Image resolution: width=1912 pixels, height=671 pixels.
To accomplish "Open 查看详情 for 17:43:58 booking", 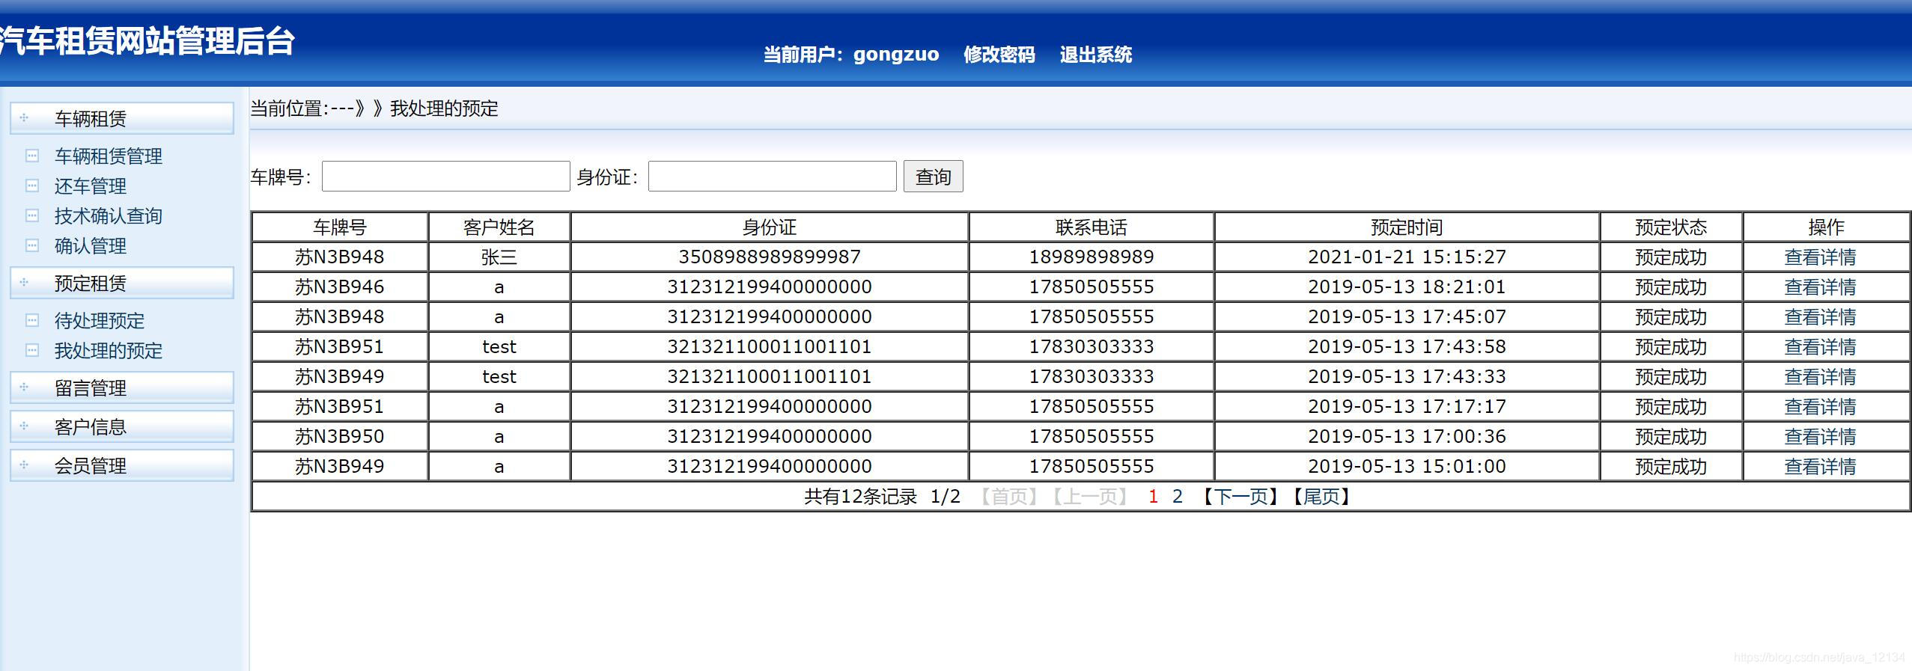I will coord(1820,347).
